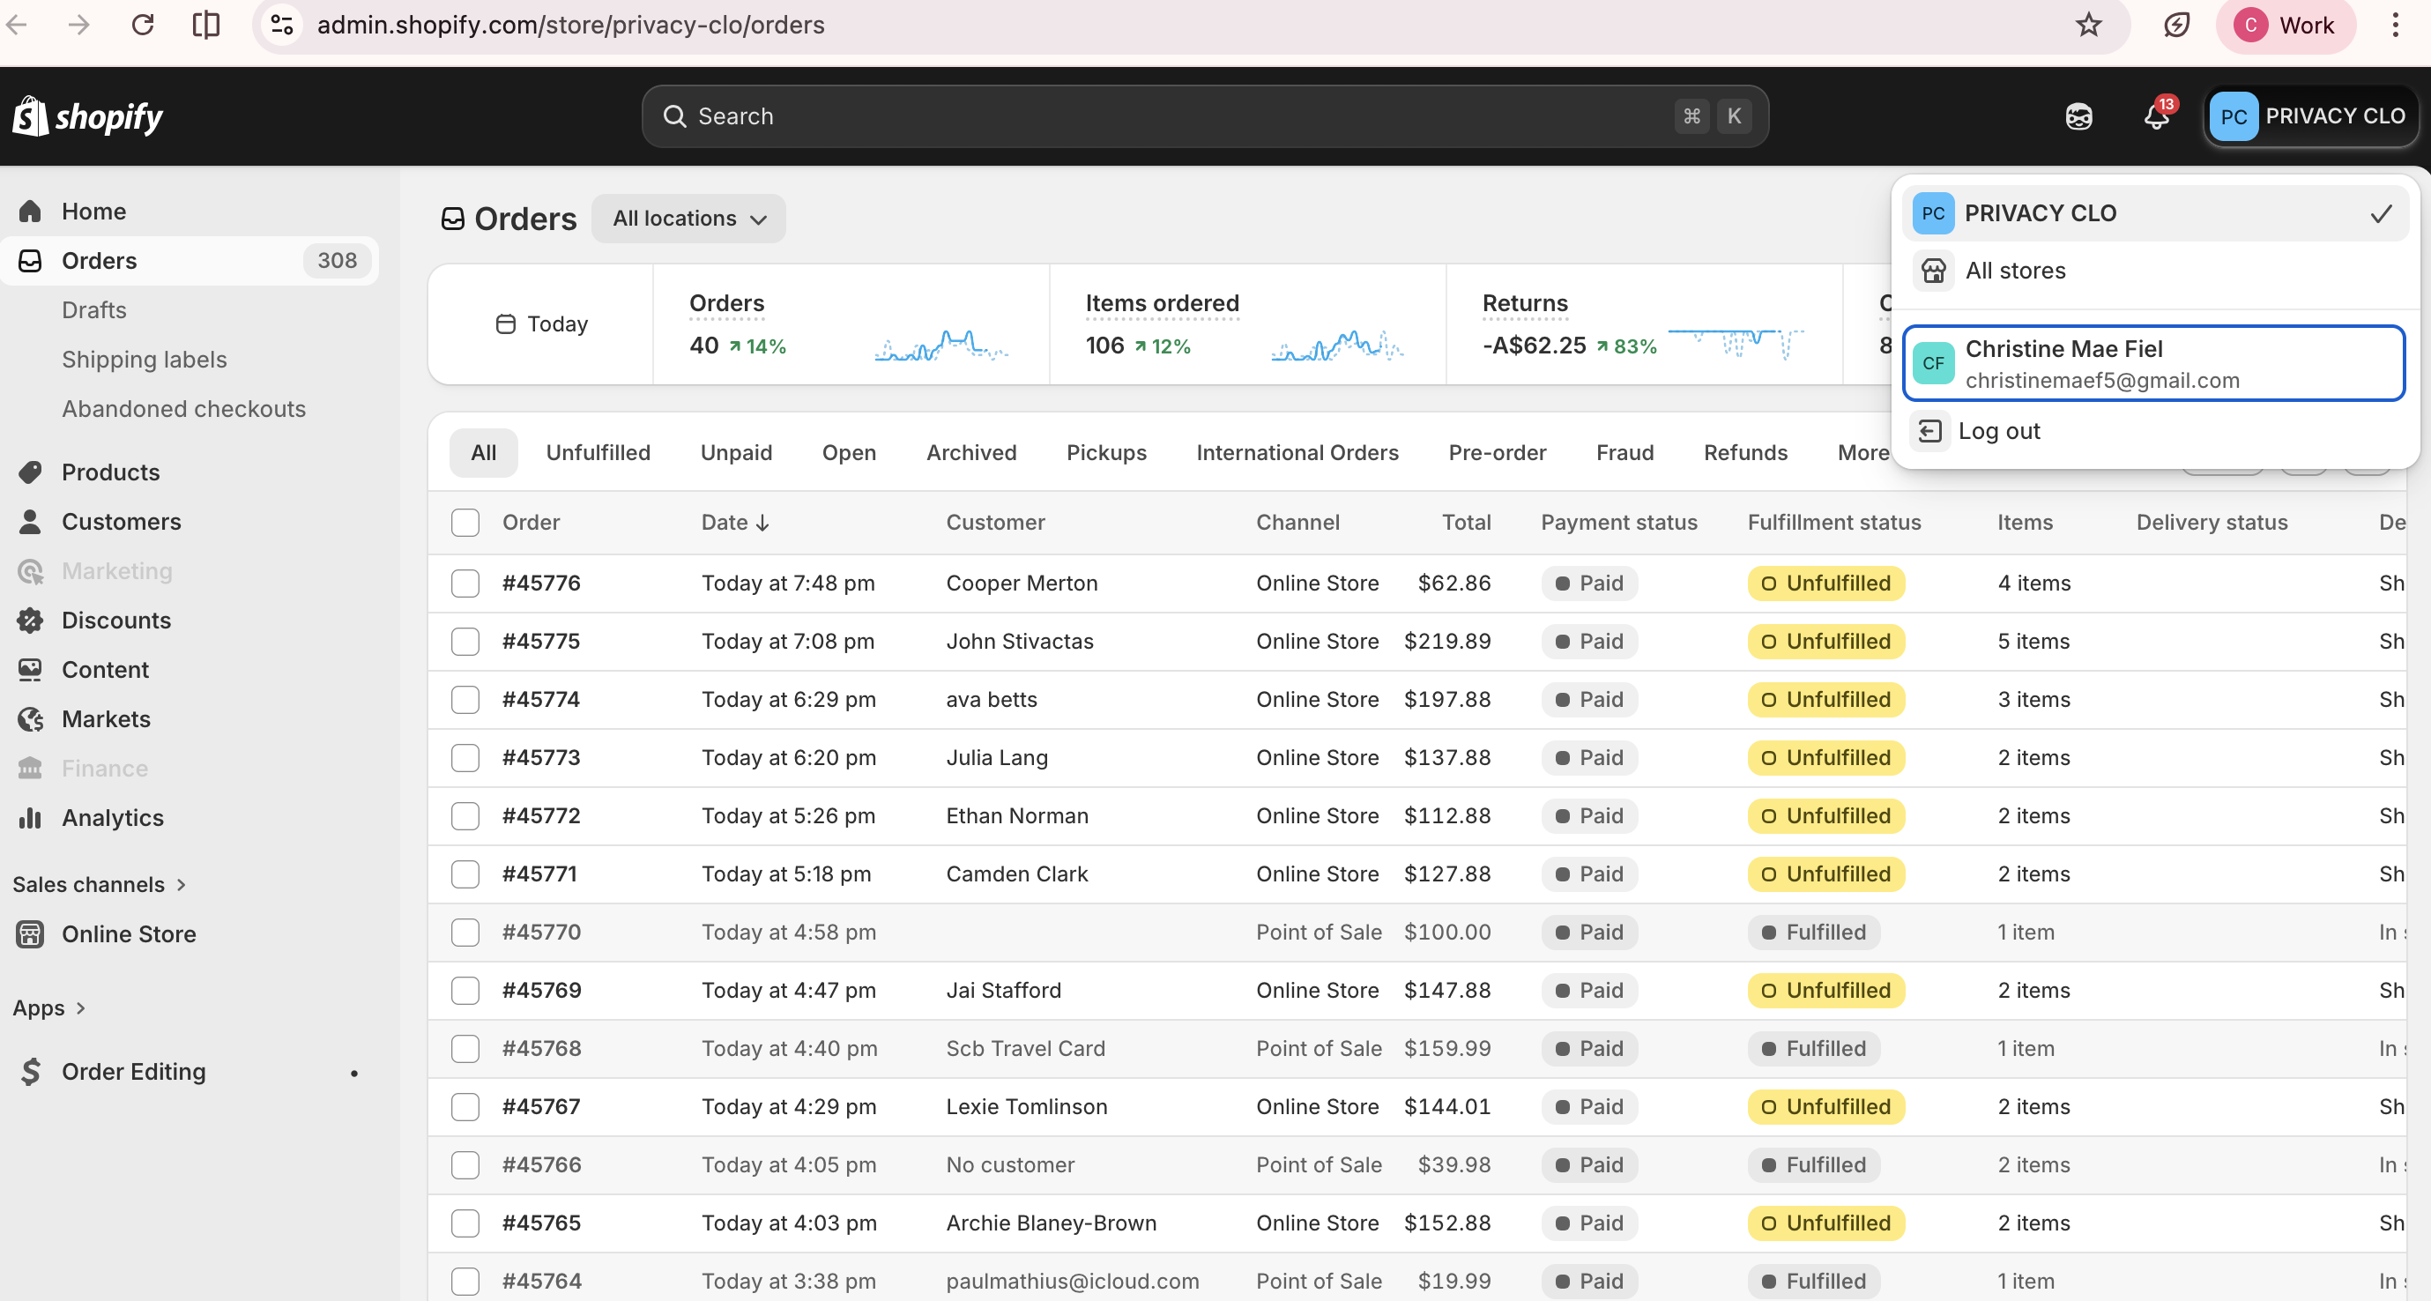This screenshot has width=2431, height=1301.
Task: Expand the Sales channels section
Action: (x=99, y=884)
